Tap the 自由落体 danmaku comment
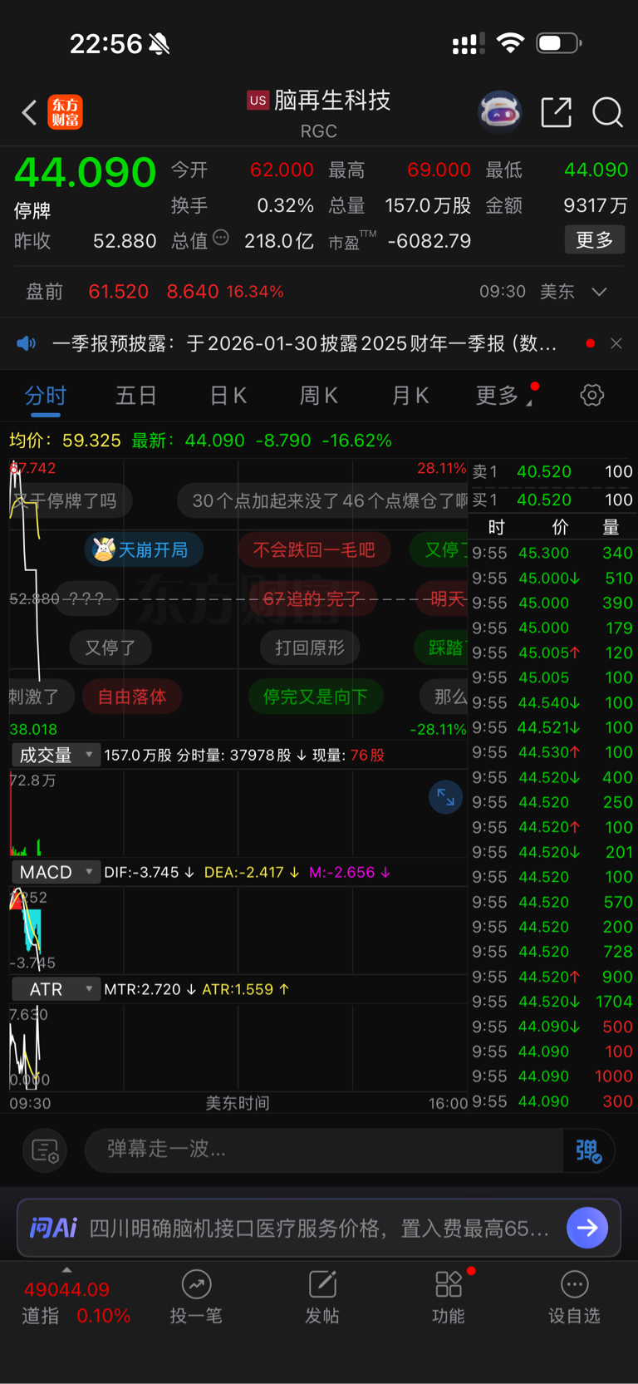Screen dimensions: 638x1384 pyautogui.click(x=132, y=697)
